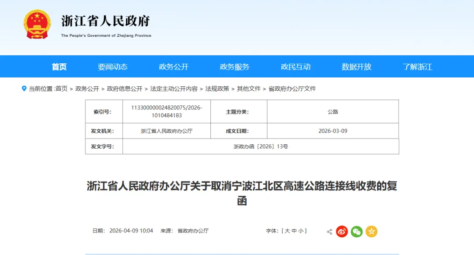Open the 首页 navigation tab
This screenshot has height=255, width=474.
(x=59, y=67)
